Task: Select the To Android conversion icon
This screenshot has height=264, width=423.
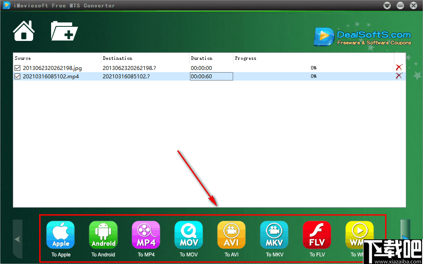Action: click(103, 235)
